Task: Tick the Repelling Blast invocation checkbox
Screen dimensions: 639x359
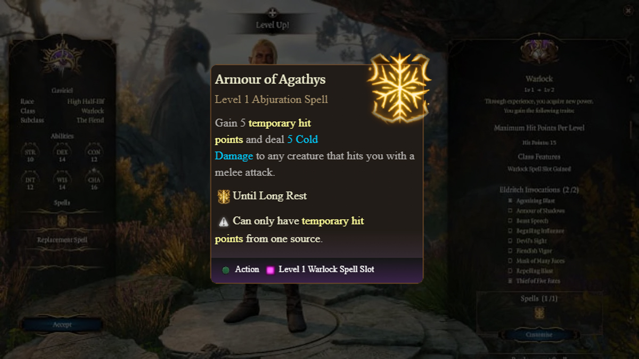Action: pos(510,271)
